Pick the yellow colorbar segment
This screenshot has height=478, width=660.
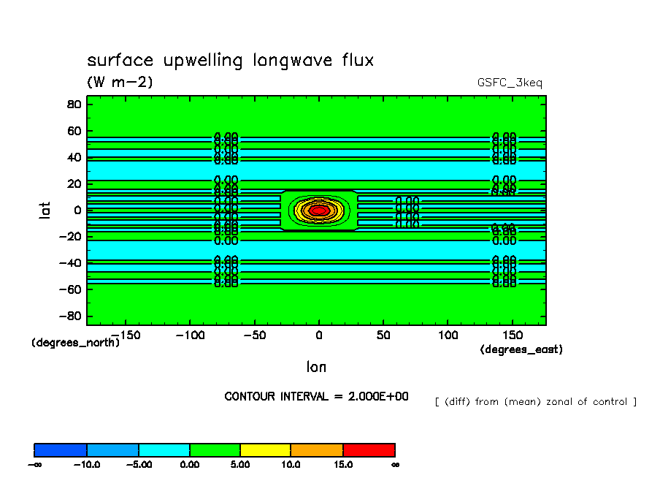[x=265, y=449]
